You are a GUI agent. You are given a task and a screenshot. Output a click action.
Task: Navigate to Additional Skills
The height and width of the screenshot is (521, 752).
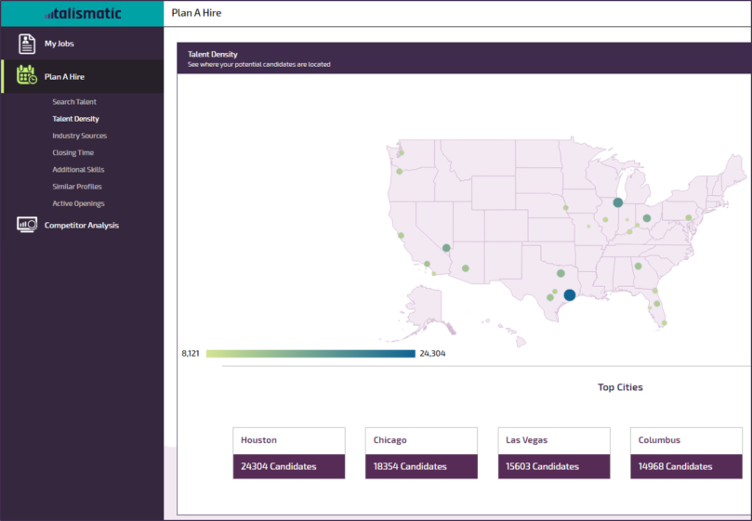(78, 170)
